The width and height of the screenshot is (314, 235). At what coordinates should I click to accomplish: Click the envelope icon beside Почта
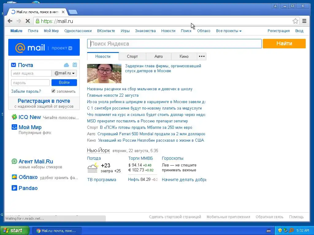13,65
